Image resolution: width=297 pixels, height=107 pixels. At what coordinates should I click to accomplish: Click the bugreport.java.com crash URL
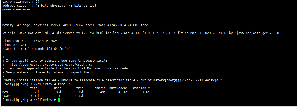51,64
